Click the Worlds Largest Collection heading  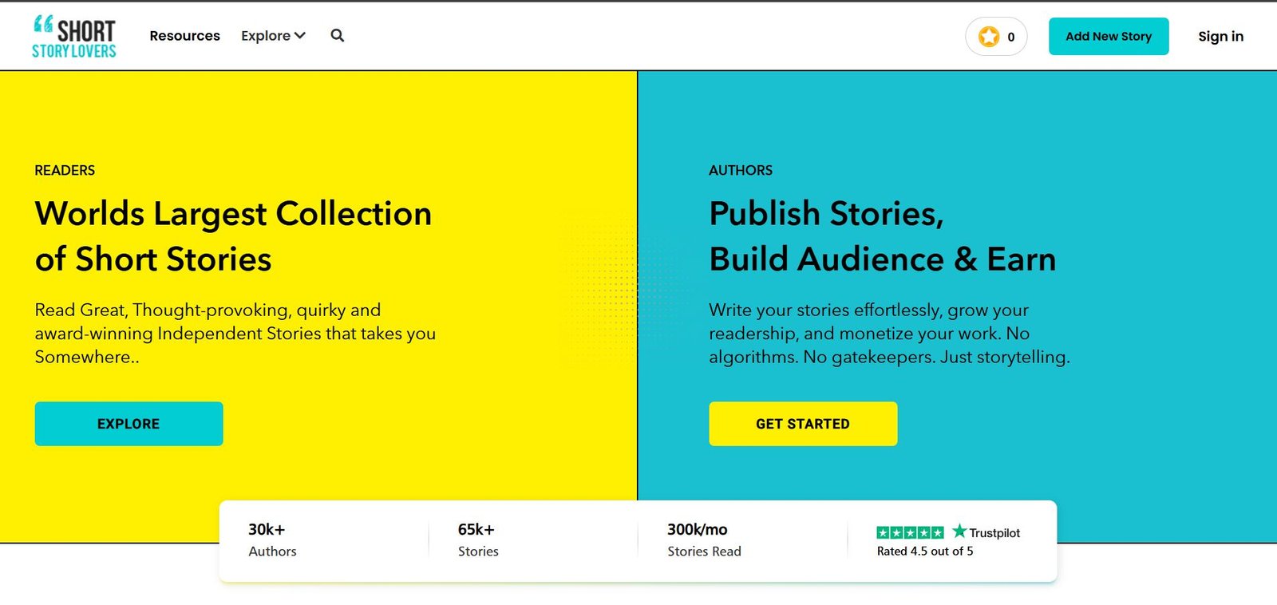point(233,236)
